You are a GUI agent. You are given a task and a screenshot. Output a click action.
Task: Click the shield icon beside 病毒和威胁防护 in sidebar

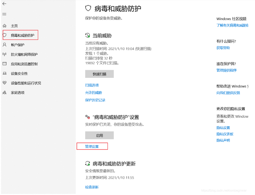click(5, 35)
